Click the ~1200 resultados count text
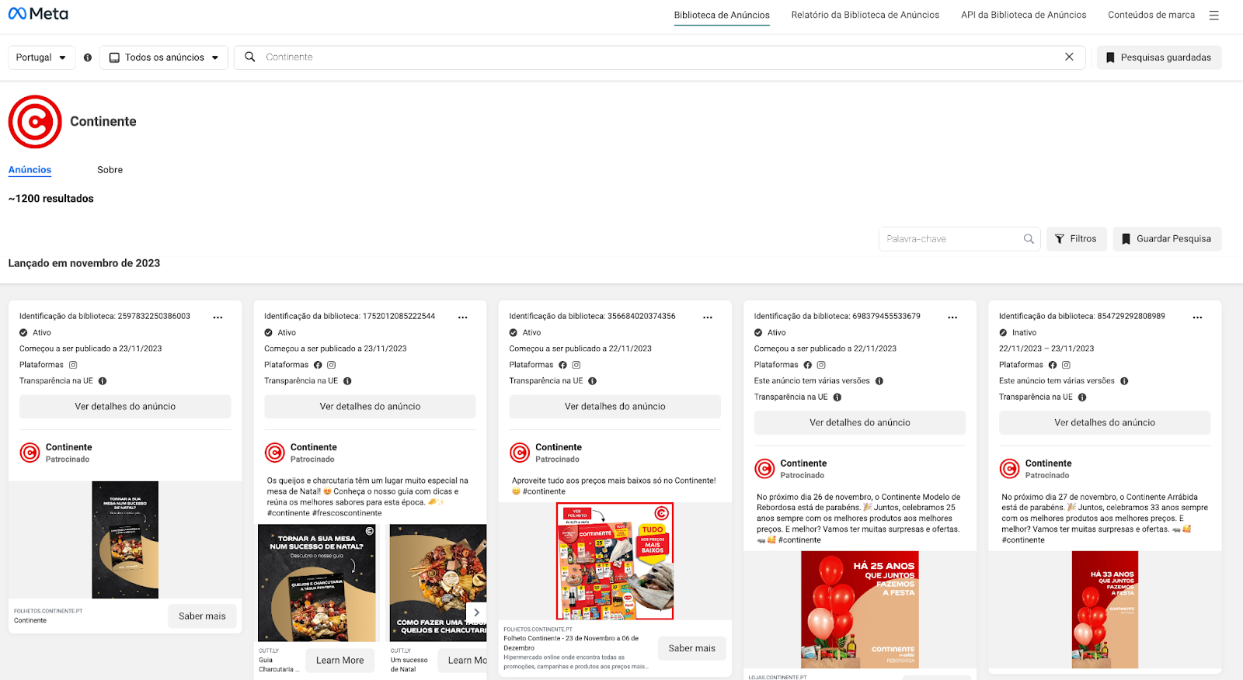Image resolution: width=1243 pixels, height=680 pixels. pos(50,199)
